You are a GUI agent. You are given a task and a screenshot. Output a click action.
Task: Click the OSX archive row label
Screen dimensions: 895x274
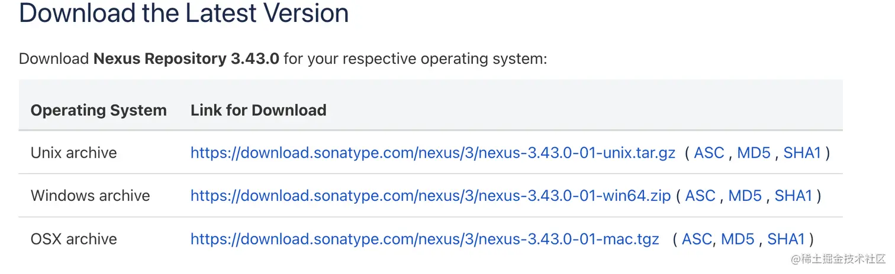[x=73, y=239]
